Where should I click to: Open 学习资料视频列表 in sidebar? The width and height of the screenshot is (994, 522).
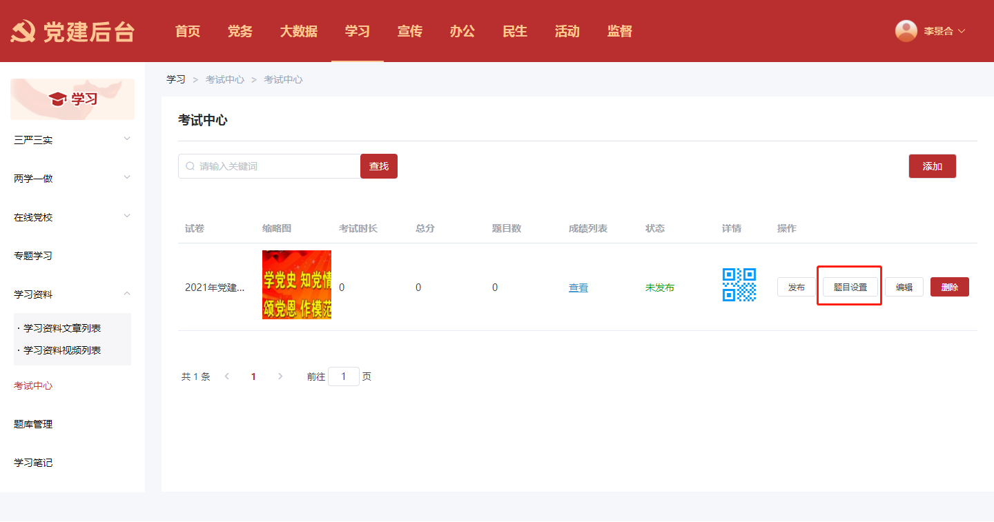pyautogui.click(x=62, y=350)
